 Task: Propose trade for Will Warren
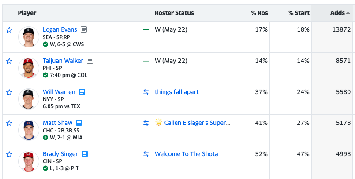146,92
